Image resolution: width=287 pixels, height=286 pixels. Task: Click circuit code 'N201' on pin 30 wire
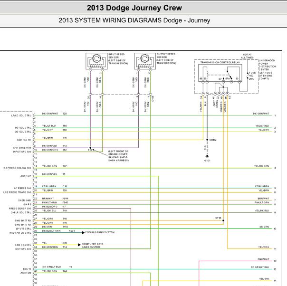click(x=72, y=231)
